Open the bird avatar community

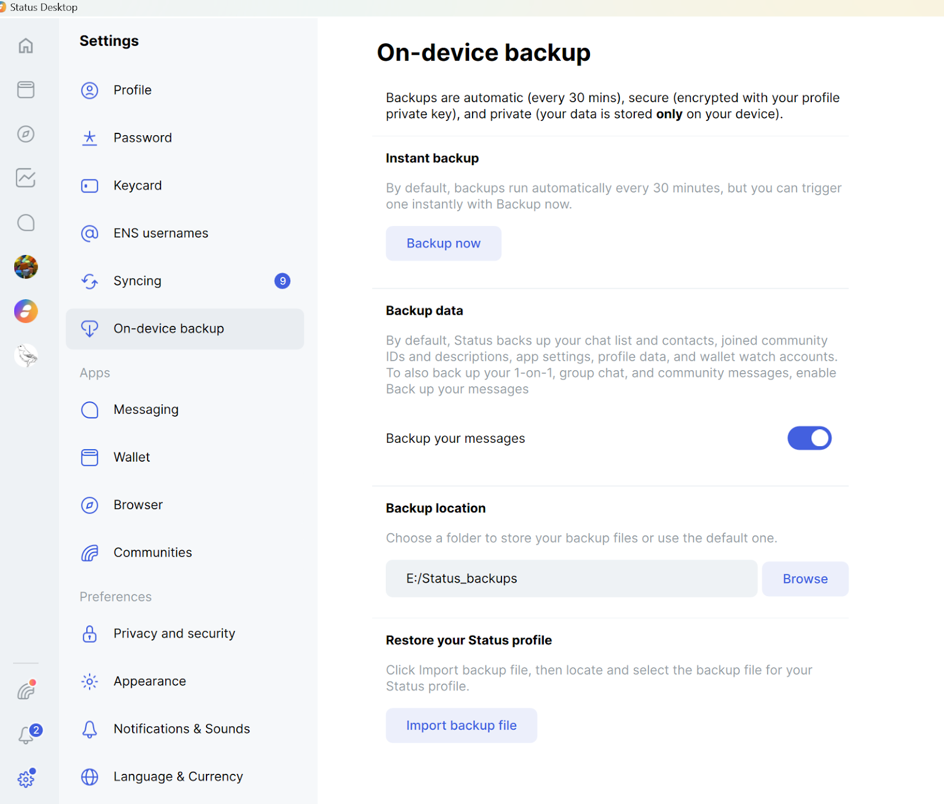coord(25,355)
